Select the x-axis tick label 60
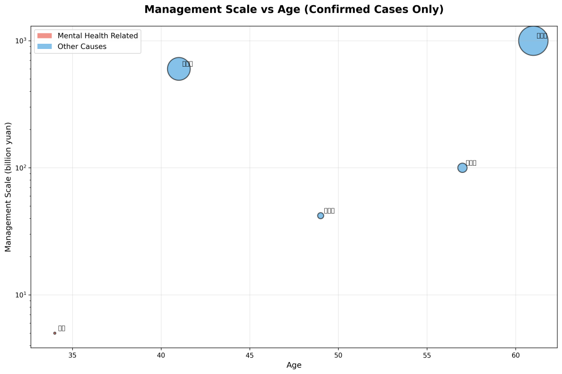Image resolution: width=562 pixels, height=374 pixels. 516,355
